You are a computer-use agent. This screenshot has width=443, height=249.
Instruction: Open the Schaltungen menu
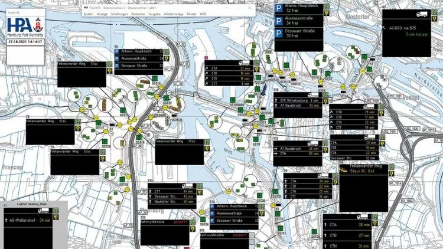coord(119,14)
